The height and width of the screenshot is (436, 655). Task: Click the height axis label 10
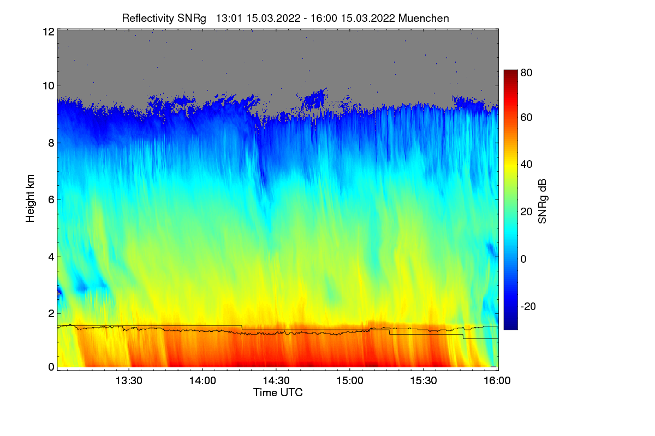click(48, 86)
